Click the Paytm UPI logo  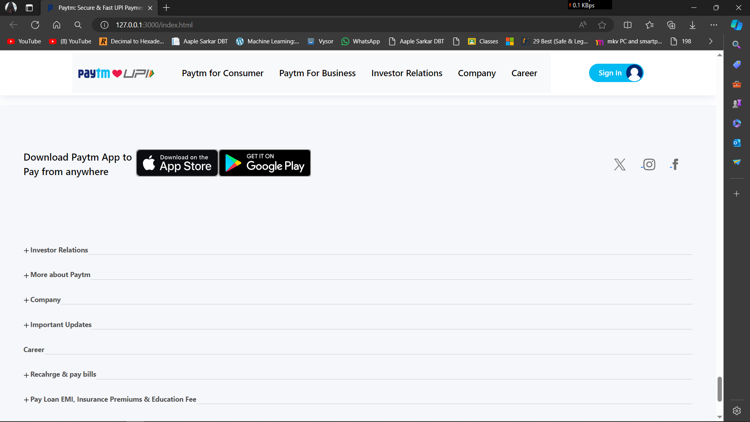coord(116,73)
